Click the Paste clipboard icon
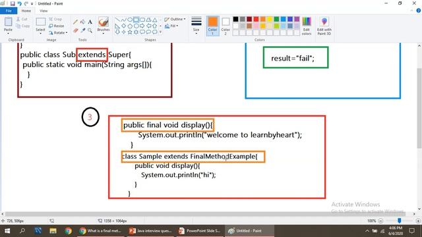This screenshot has height=237, width=422. (8, 22)
